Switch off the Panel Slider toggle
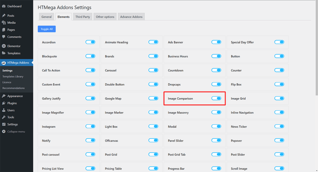Screen dimensions: 318x172 click(216, 140)
